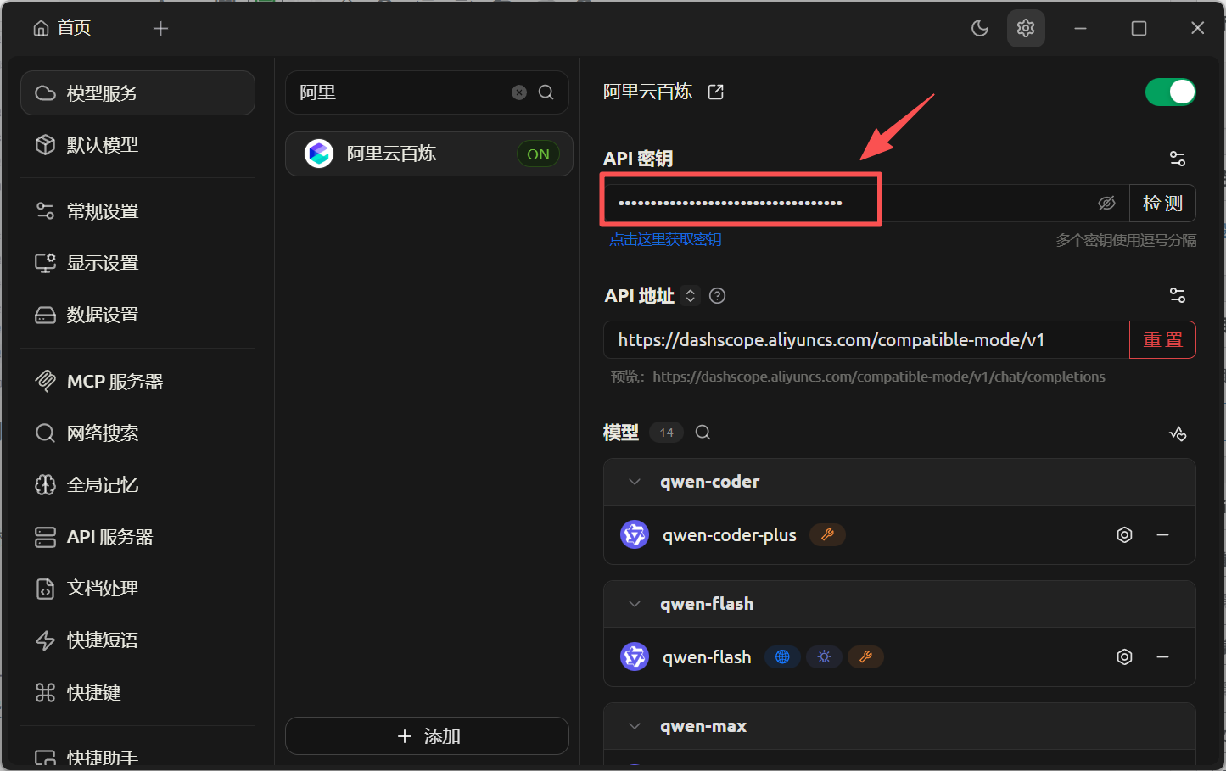Open a new tab with the plus icon
The width and height of the screenshot is (1226, 771).
160,27
